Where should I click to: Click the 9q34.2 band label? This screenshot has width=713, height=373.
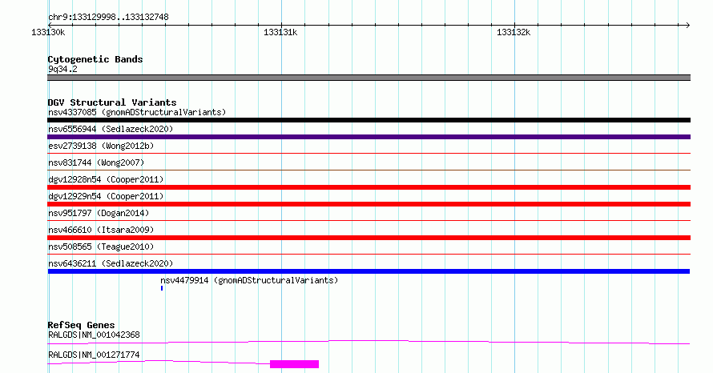62,69
